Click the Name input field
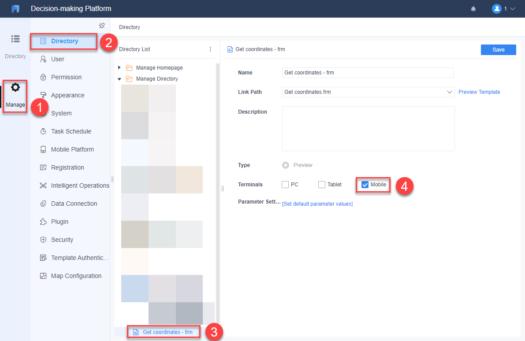Viewport: 525px width, 341px height. click(x=368, y=73)
